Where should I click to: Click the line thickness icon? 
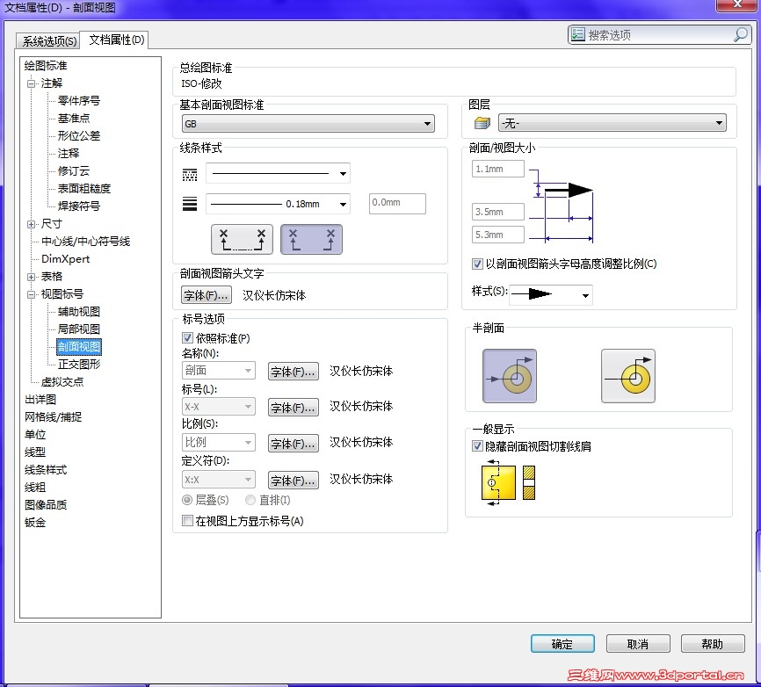190,204
